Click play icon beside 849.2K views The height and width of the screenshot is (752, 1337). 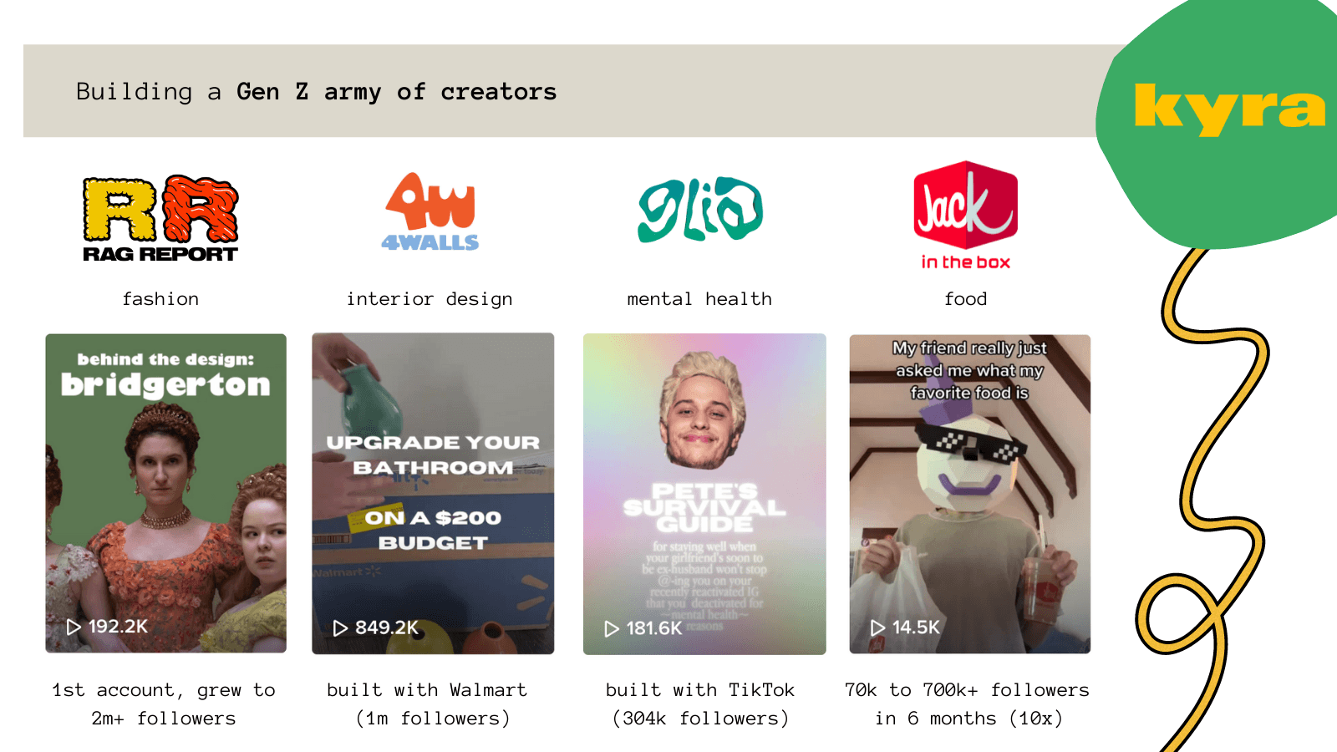(x=340, y=628)
